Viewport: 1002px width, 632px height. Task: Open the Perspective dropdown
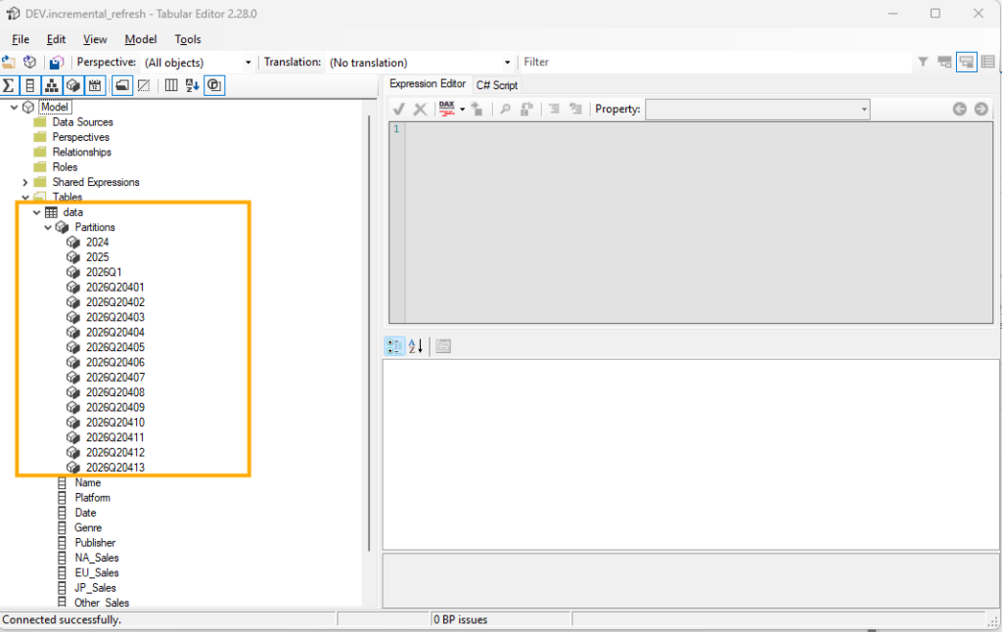[x=248, y=62]
